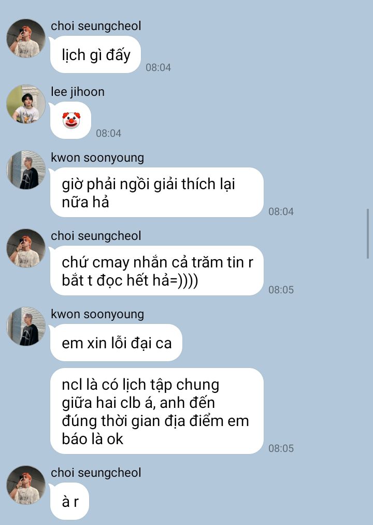
Task: Click the chat scrollbar handle on right edge
Action: 368,234
